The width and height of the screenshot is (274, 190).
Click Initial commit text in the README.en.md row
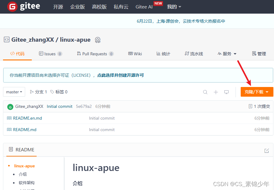[102, 118]
